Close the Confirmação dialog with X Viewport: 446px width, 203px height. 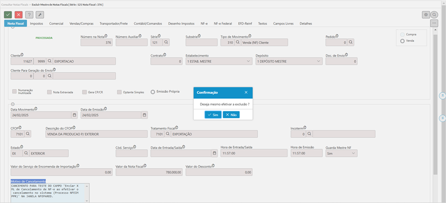coord(246,92)
